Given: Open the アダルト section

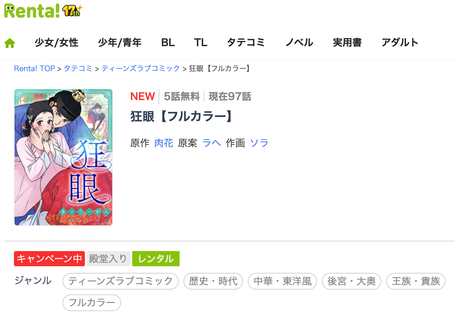Looking at the screenshot, I should pyautogui.click(x=400, y=42).
